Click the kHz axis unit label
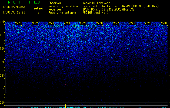This screenshot has height=108, width=170. (x=2, y=22)
